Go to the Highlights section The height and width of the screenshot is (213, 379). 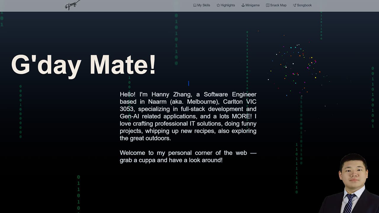(x=228, y=5)
